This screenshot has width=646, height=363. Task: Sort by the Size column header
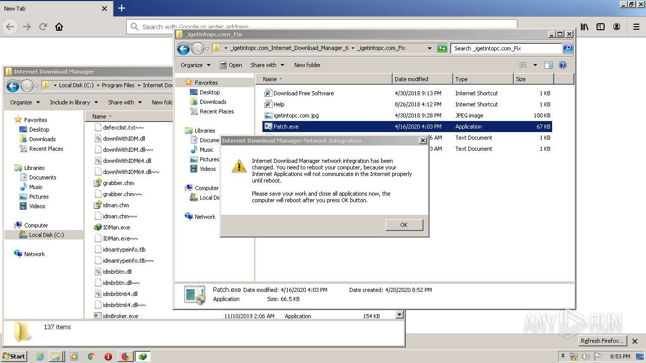click(x=533, y=79)
